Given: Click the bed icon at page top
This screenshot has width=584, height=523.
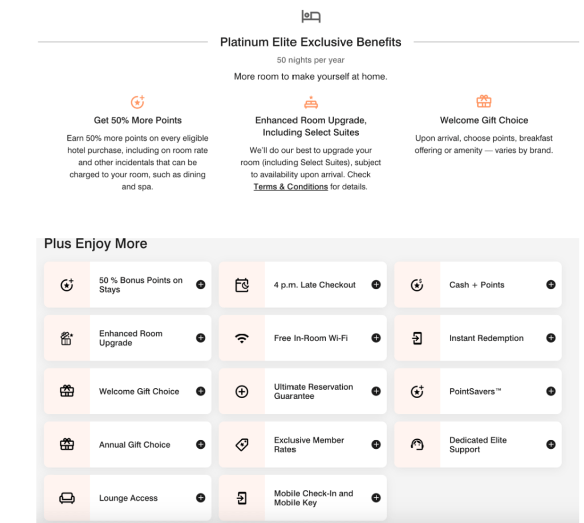Looking at the screenshot, I should click(311, 16).
